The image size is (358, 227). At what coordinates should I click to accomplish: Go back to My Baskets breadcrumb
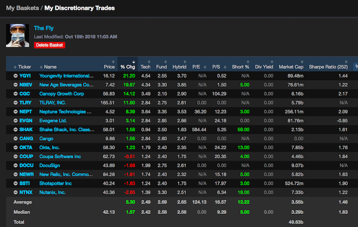pyautogui.click(x=22, y=8)
